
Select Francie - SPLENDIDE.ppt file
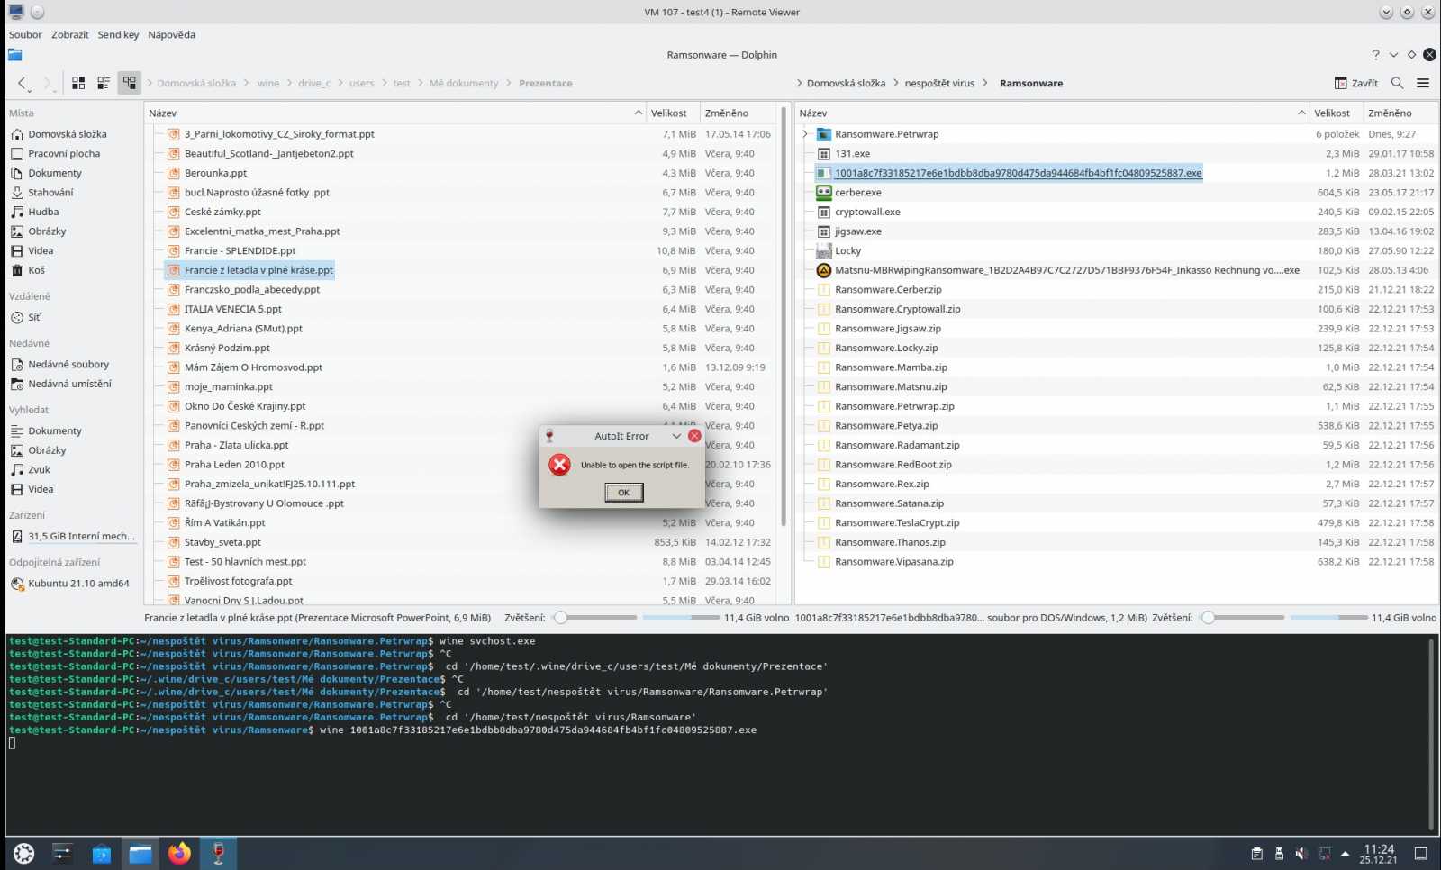(x=240, y=250)
